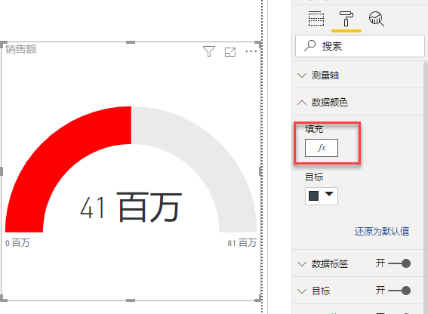
Task: Collapse the 数据颜色 section
Action: pyautogui.click(x=358, y=103)
